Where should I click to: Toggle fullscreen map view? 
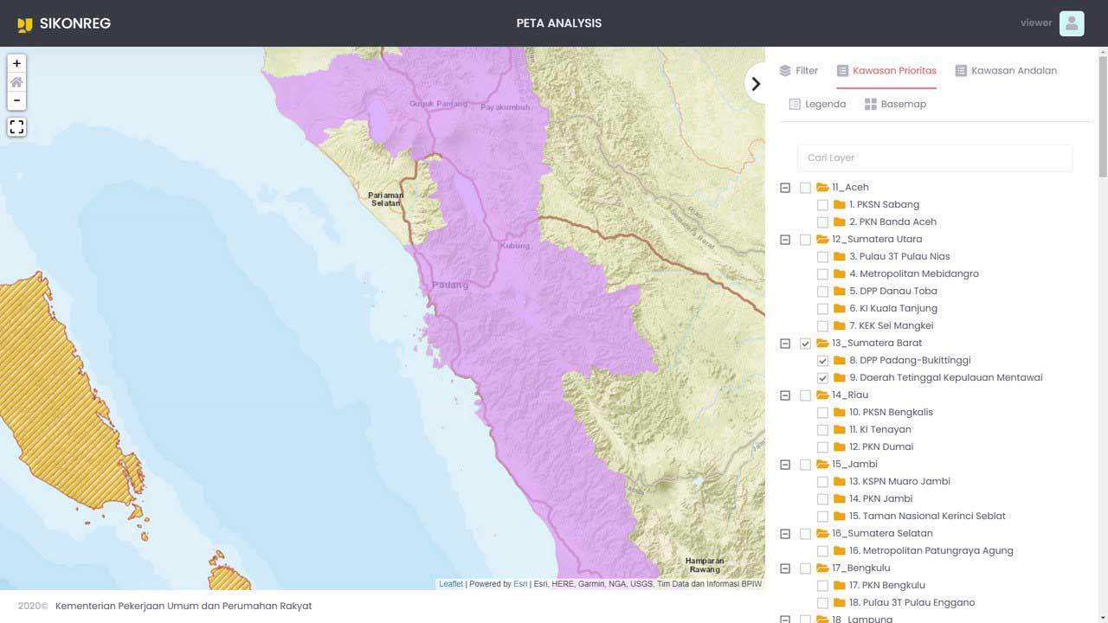16,127
